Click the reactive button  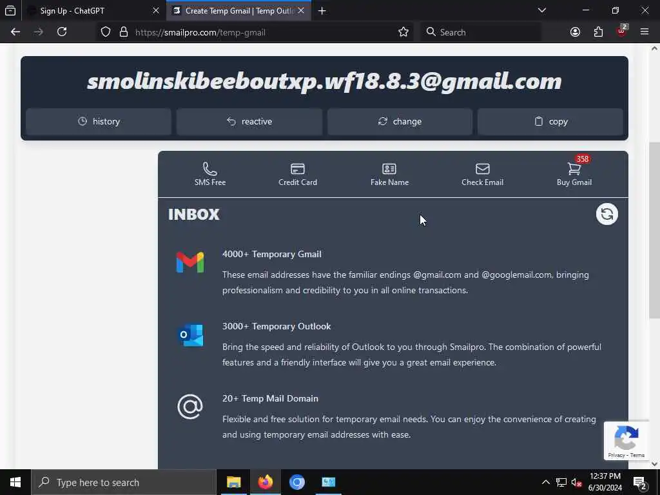249,122
